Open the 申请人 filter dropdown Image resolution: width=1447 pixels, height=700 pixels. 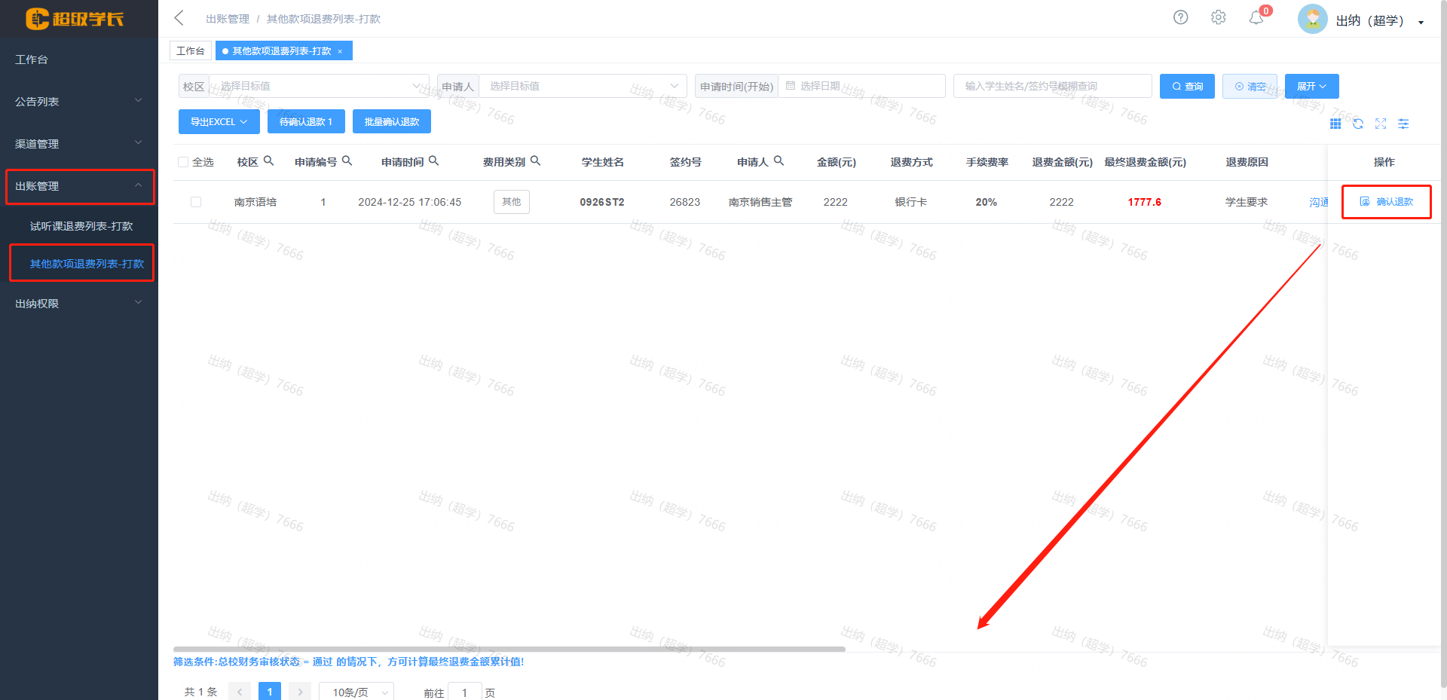[x=582, y=86]
